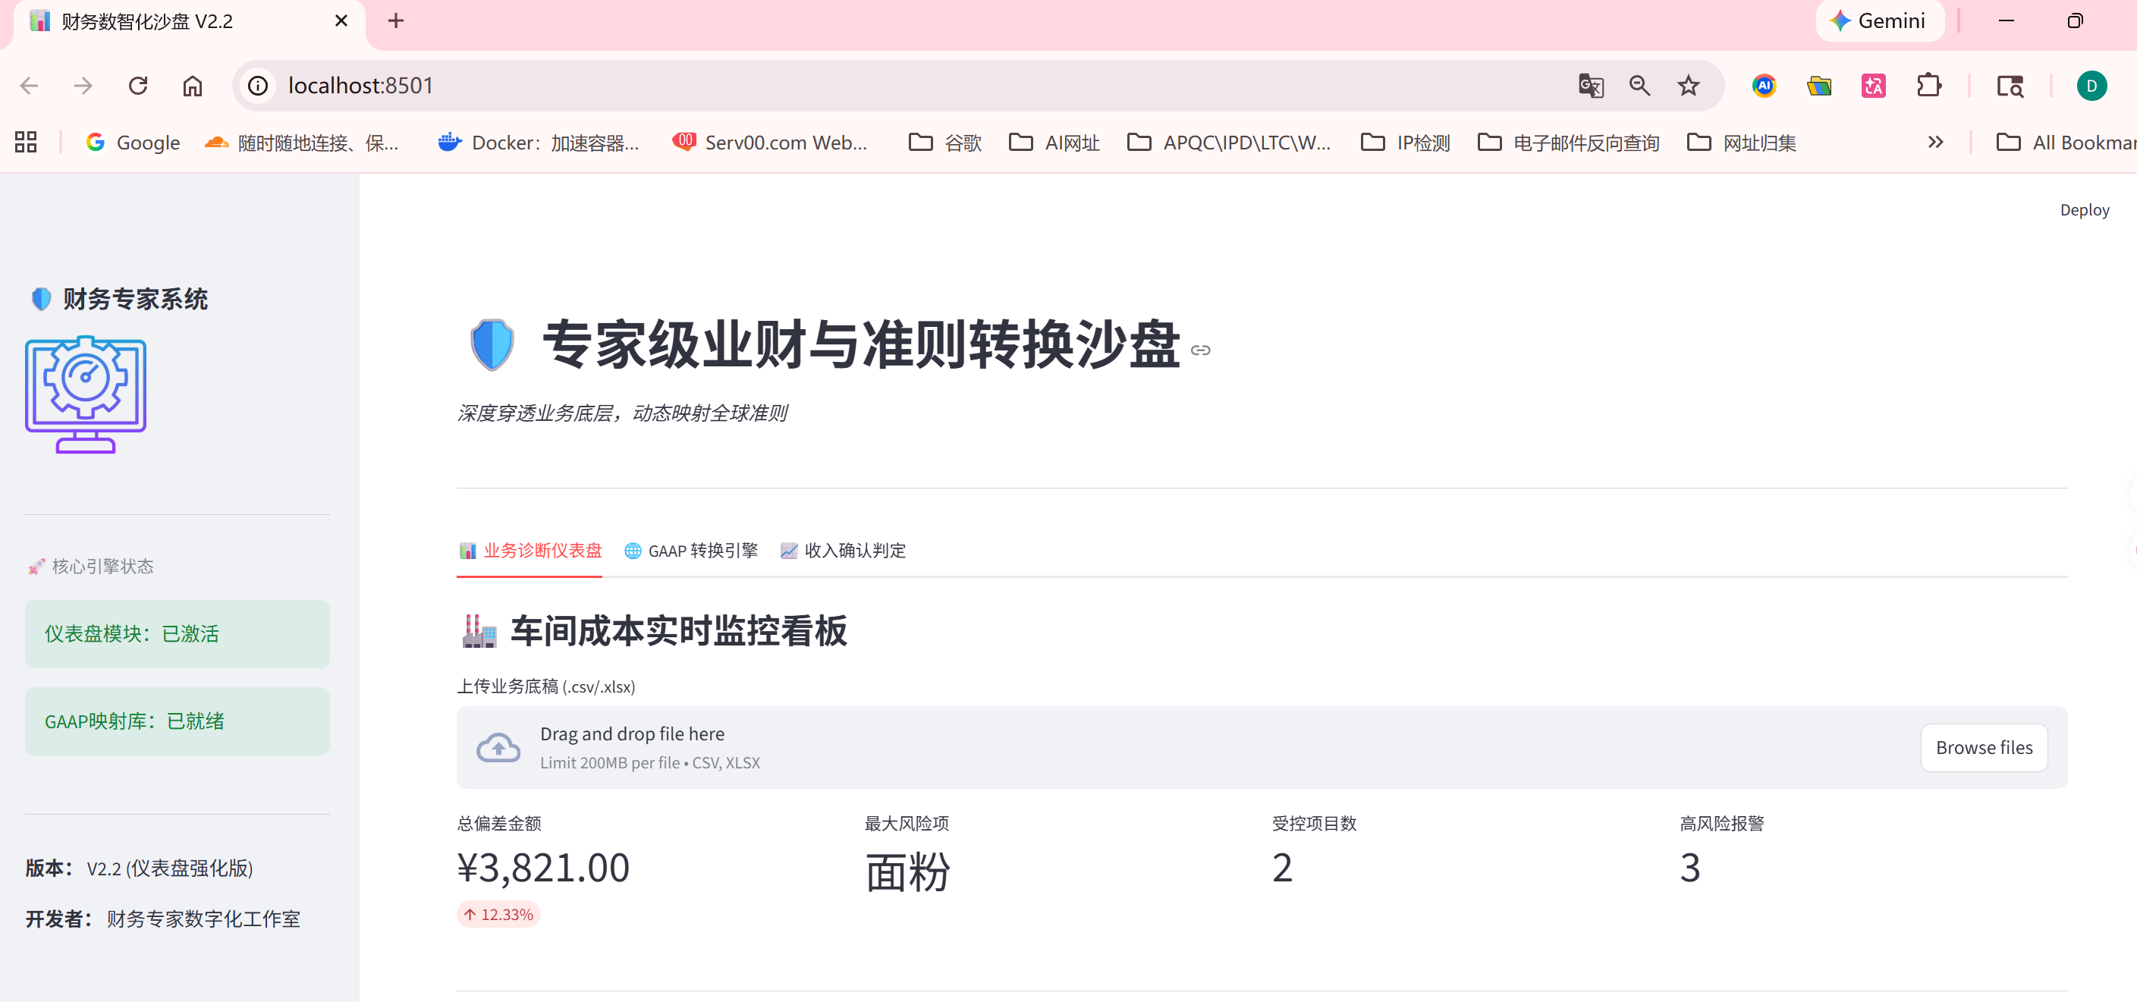The width and height of the screenshot is (2137, 1002).
Task: Switch to GAAP 转换引擎 tab
Action: (690, 551)
